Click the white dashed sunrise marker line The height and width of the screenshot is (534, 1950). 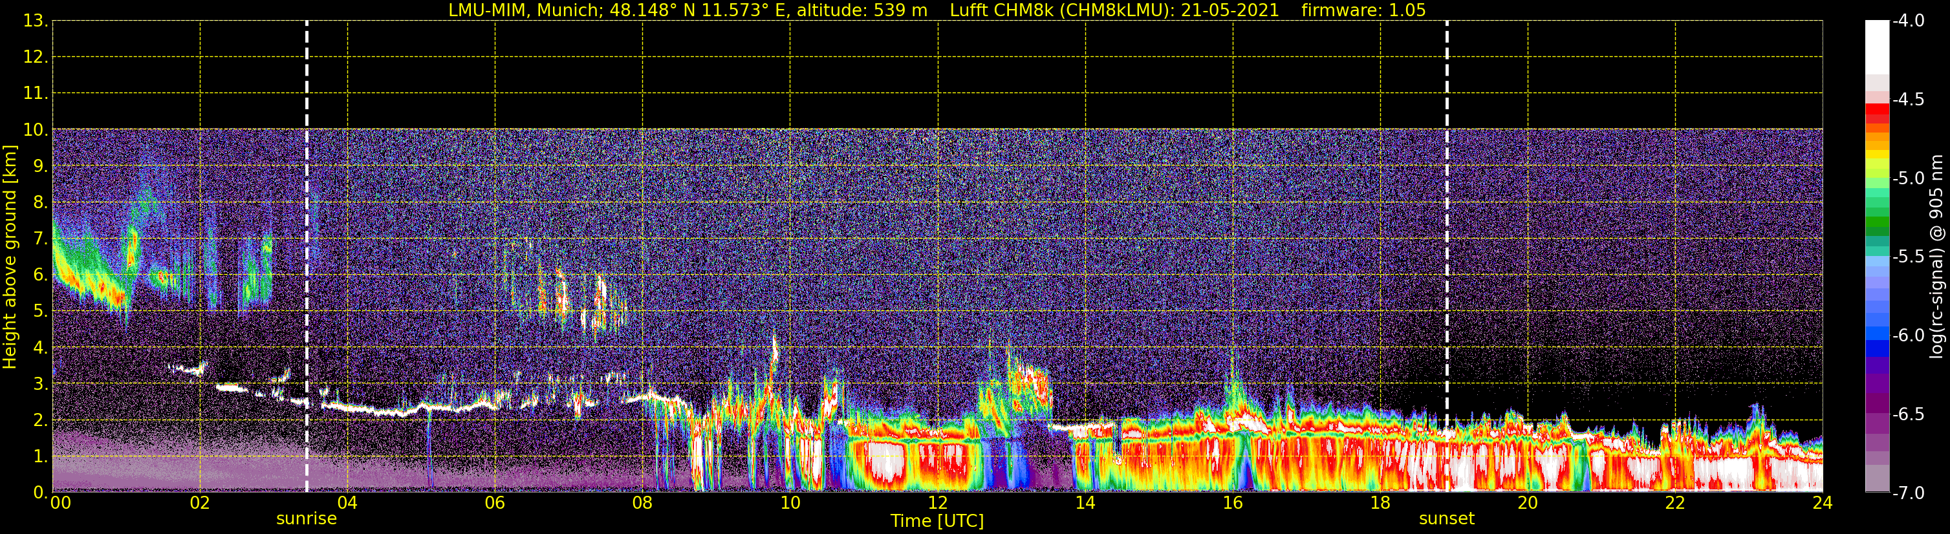point(307,257)
